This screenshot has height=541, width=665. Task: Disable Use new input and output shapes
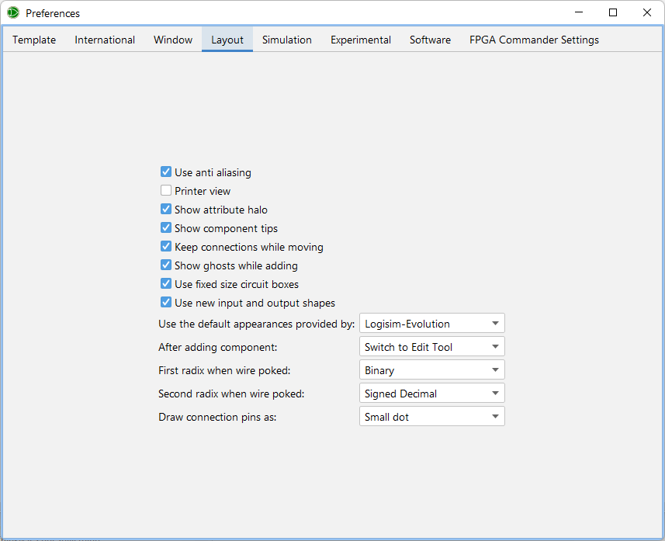[166, 302]
